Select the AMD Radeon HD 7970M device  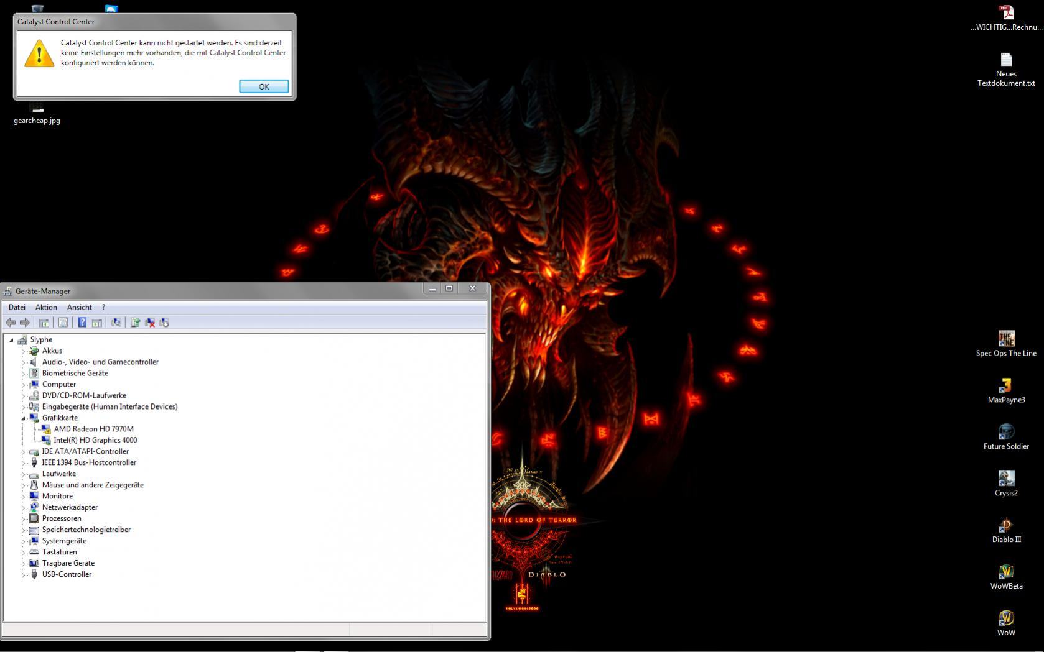93,429
